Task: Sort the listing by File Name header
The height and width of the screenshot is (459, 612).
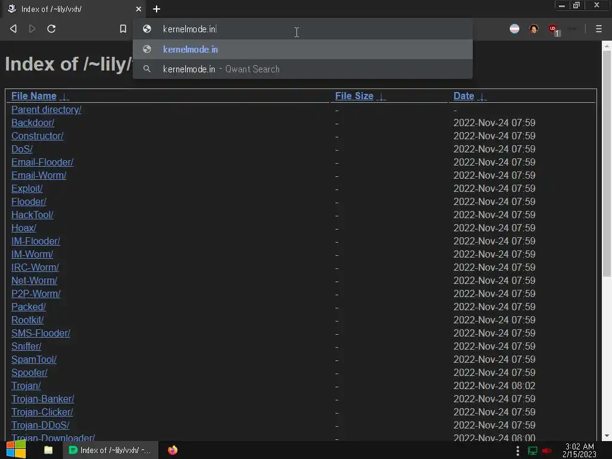Action: coord(33,96)
